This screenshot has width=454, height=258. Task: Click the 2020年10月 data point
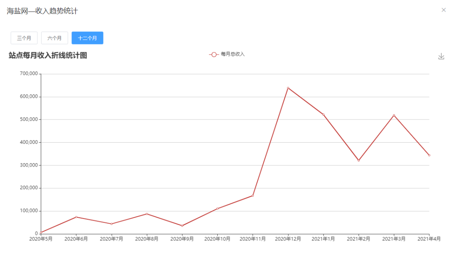[x=217, y=208]
